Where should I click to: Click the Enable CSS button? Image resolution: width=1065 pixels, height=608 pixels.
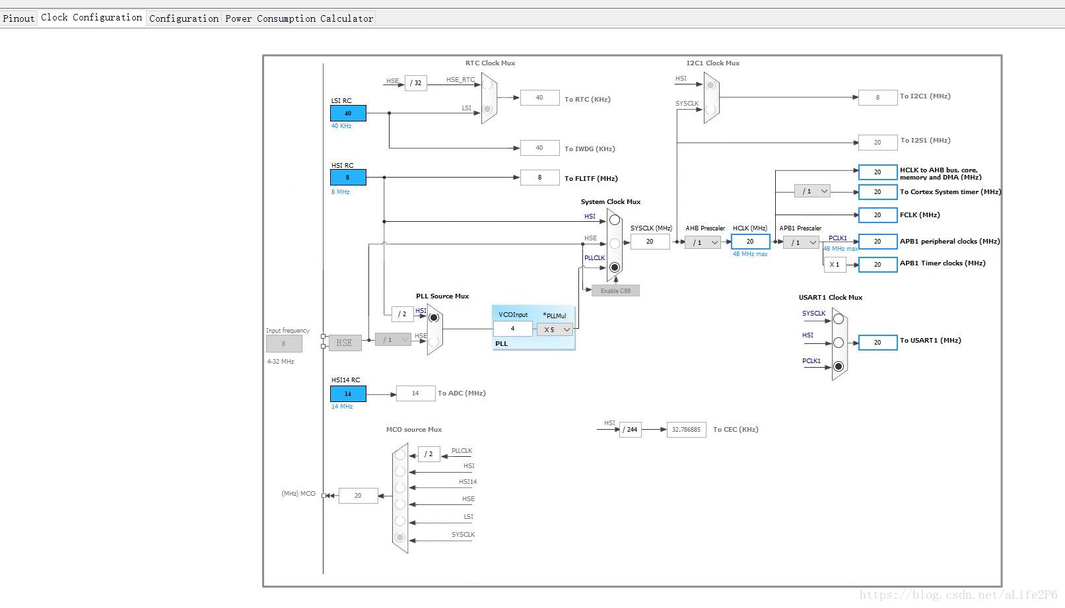click(615, 291)
